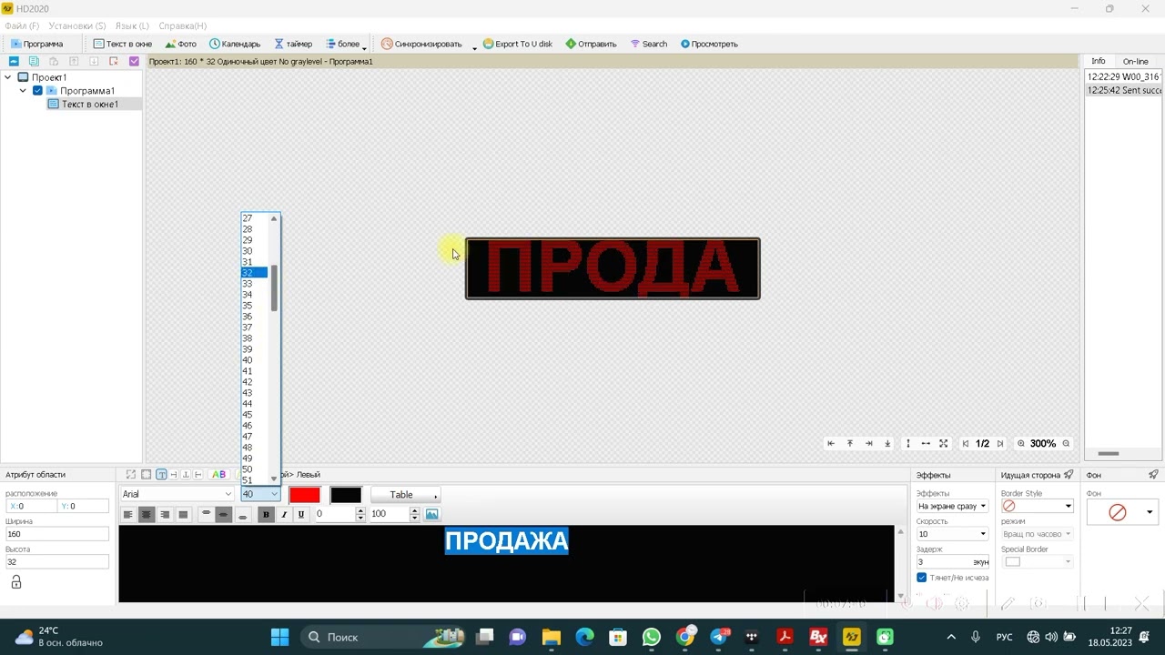Switch to the Info tab

click(x=1099, y=61)
